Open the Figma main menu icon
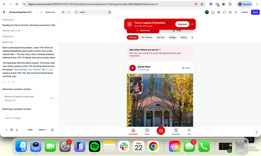 [x=4, y=12]
